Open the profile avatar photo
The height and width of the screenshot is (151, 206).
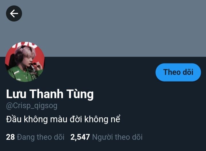[25, 62]
